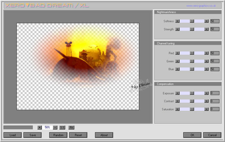
Task: Click the 50% zoom level readout
Action: 47,127
